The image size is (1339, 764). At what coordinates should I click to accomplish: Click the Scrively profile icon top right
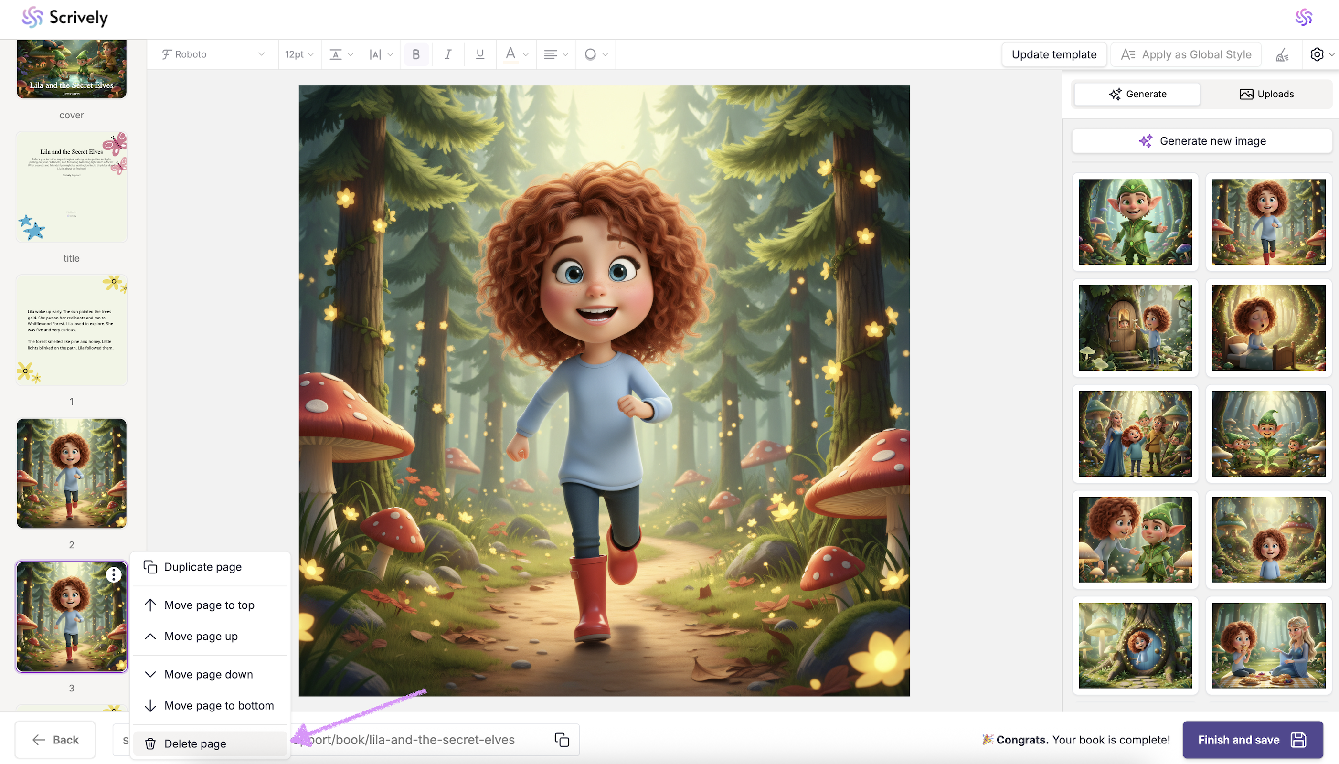click(1304, 17)
